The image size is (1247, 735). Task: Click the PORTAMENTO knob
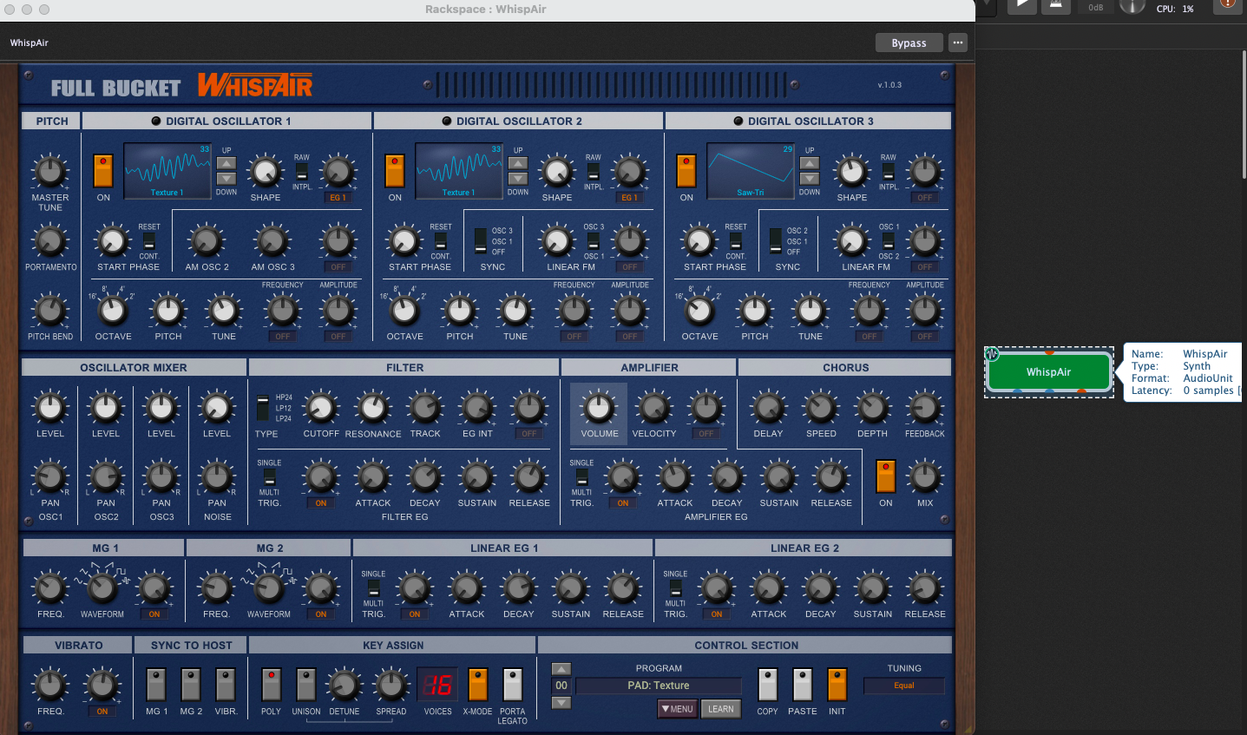pos(50,241)
